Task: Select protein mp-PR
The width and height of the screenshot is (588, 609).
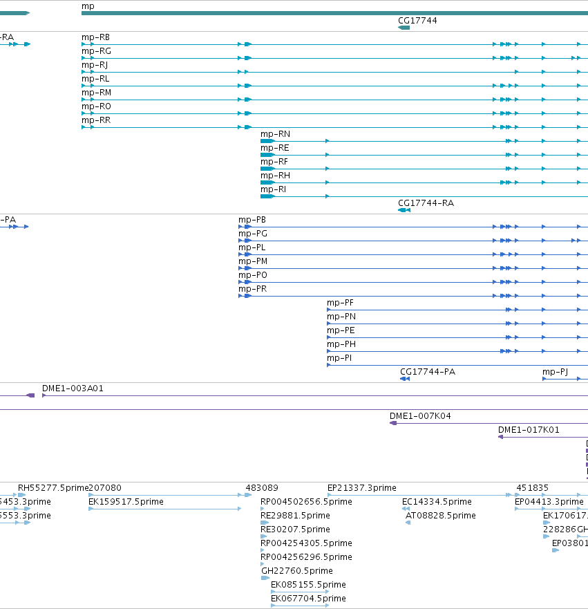Action: click(x=253, y=289)
